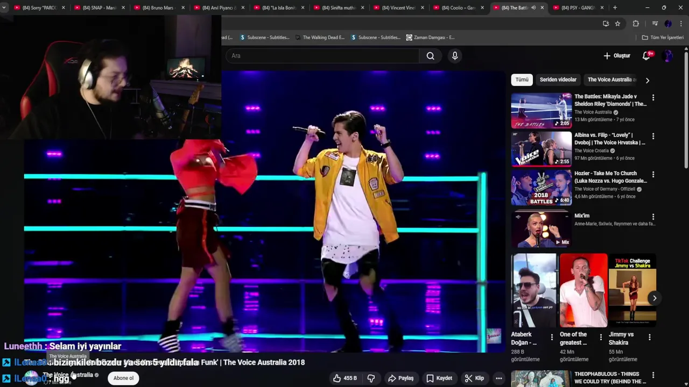Open 'One of the greatest' short thumbnail

tap(583, 290)
